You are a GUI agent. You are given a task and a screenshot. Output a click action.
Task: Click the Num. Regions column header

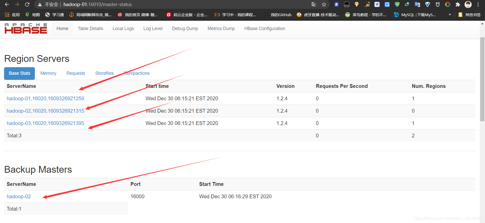[429, 86]
